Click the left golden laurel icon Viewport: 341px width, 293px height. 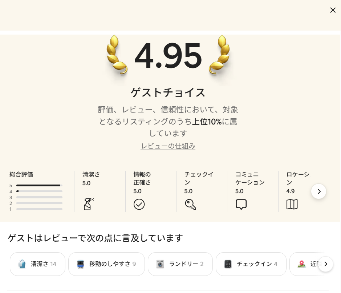(117, 55)
